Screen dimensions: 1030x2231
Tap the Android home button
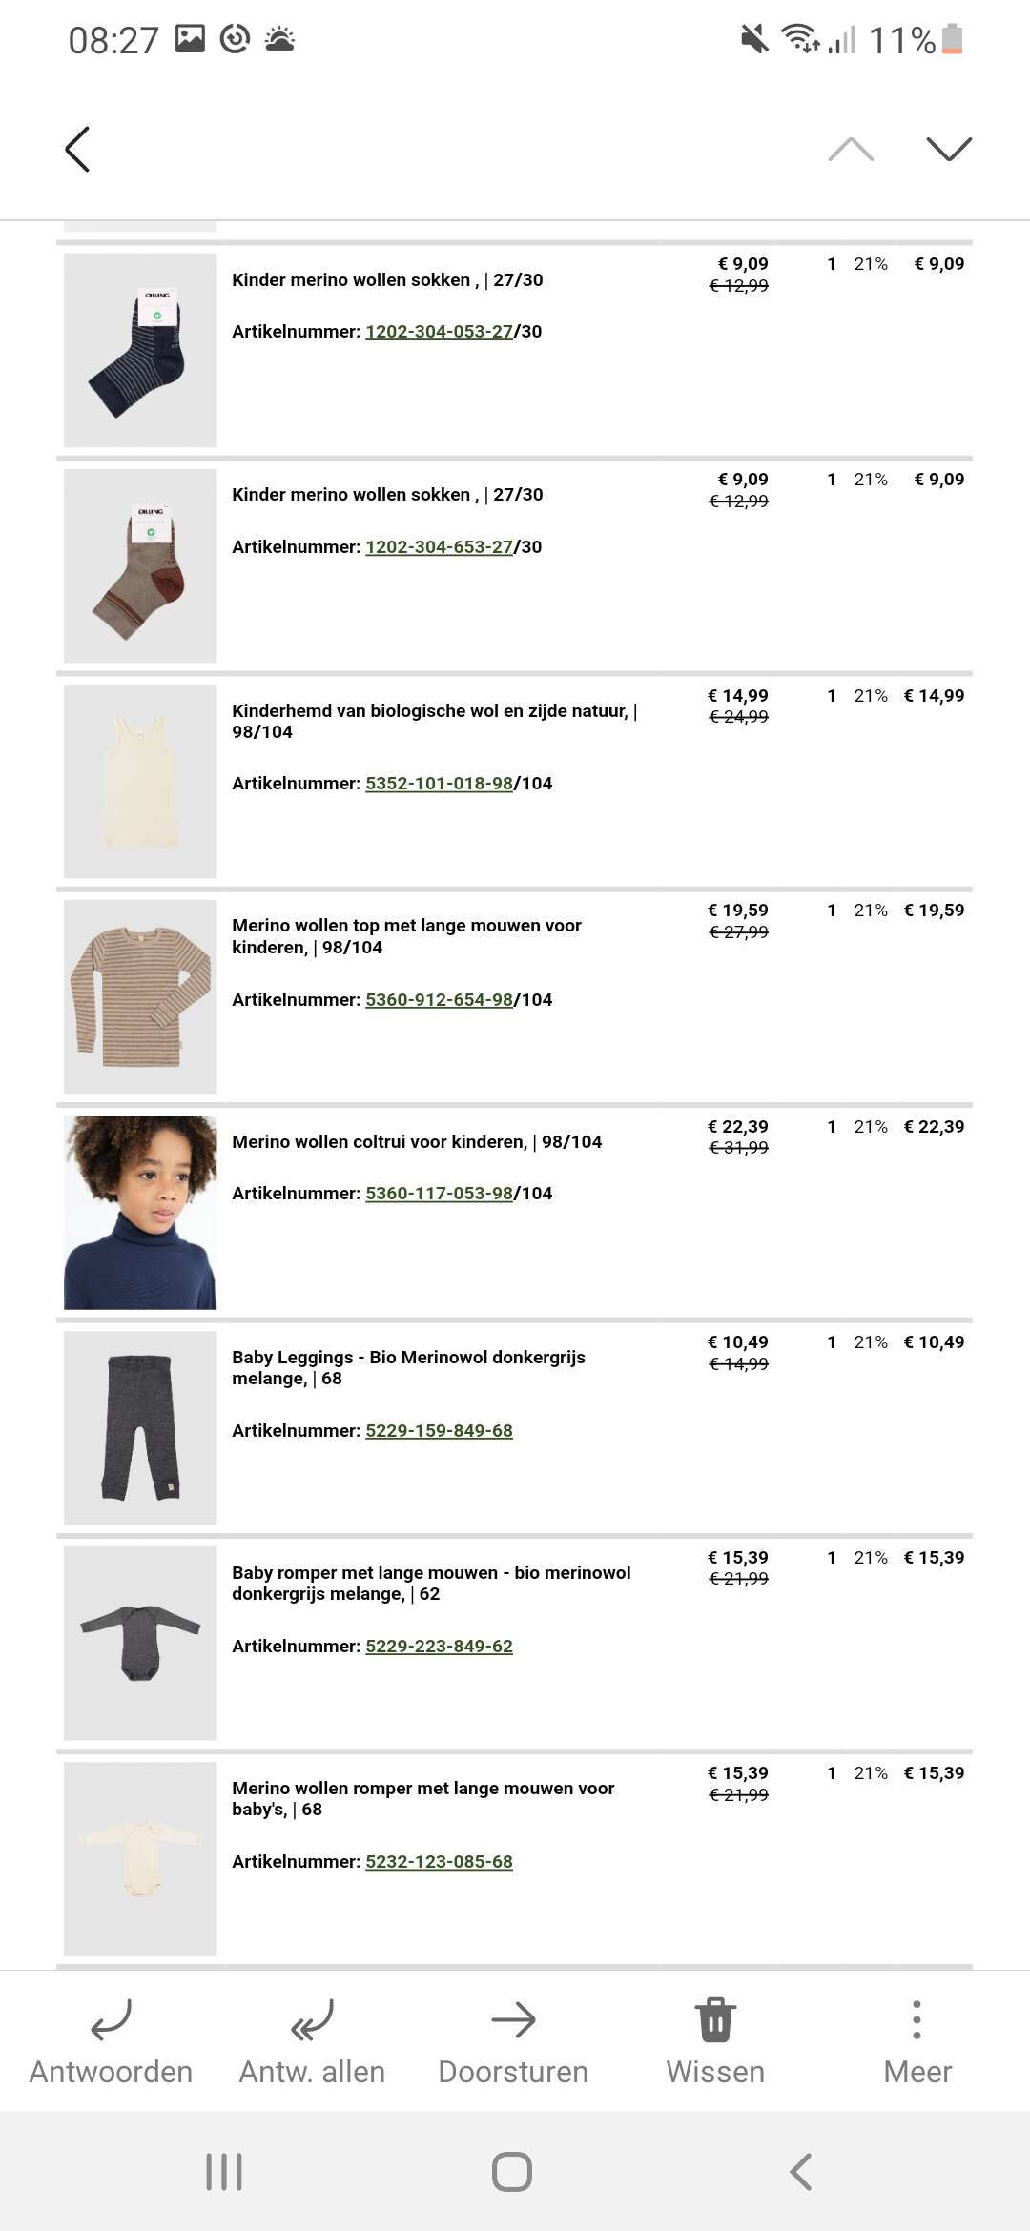click(512, 2172)
